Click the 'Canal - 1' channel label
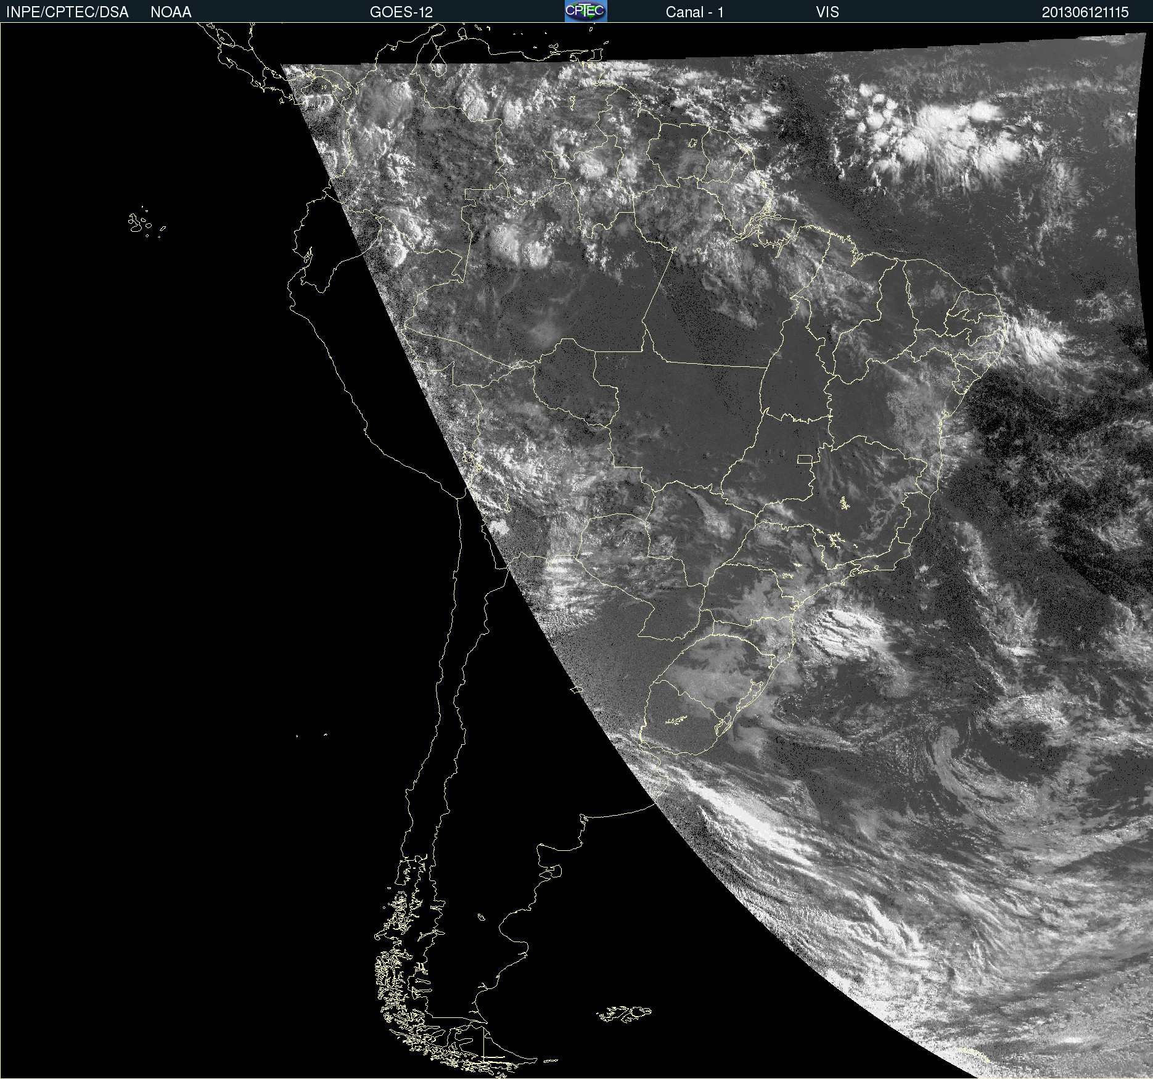 tap(694, 12)
